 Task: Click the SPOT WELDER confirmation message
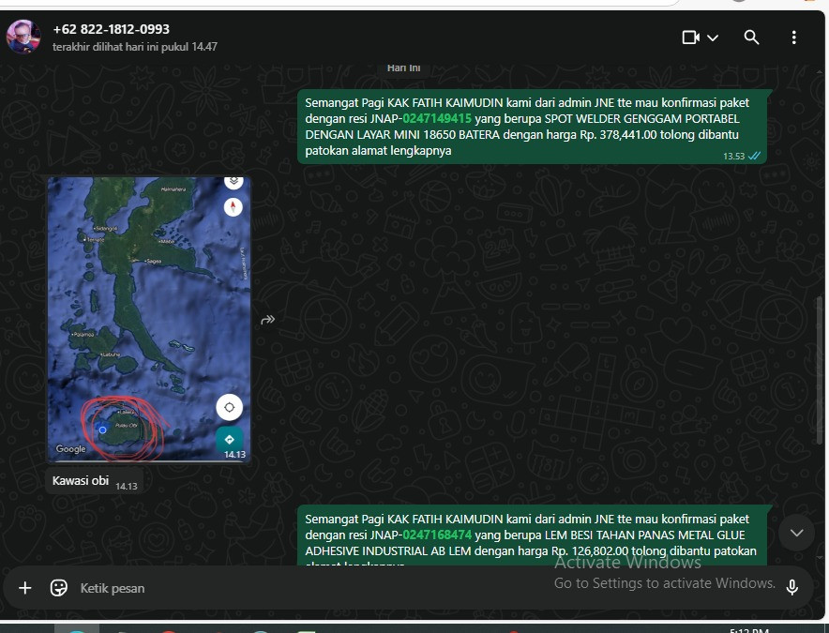point(532,127)
